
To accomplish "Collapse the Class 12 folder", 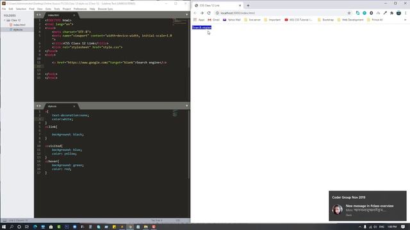I will point(4,20).
